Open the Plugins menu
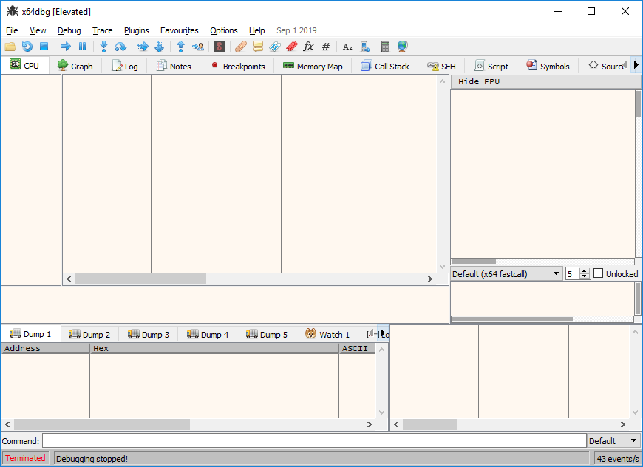 [136, 30]
